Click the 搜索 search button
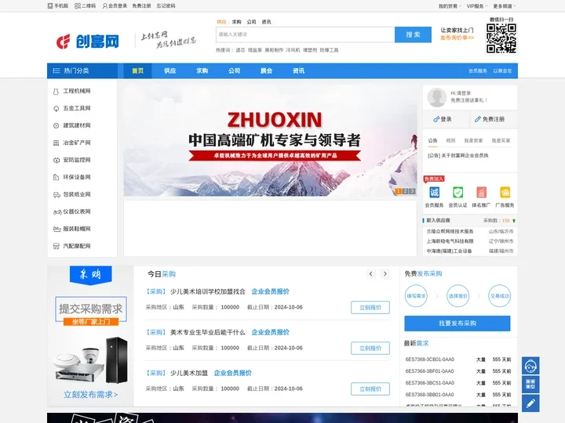 click(x=413, y=34)
